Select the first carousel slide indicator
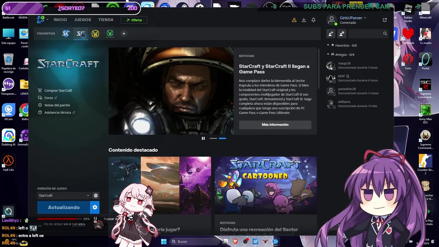The height and width of the screenshot is (247, 439). [213, 138]
